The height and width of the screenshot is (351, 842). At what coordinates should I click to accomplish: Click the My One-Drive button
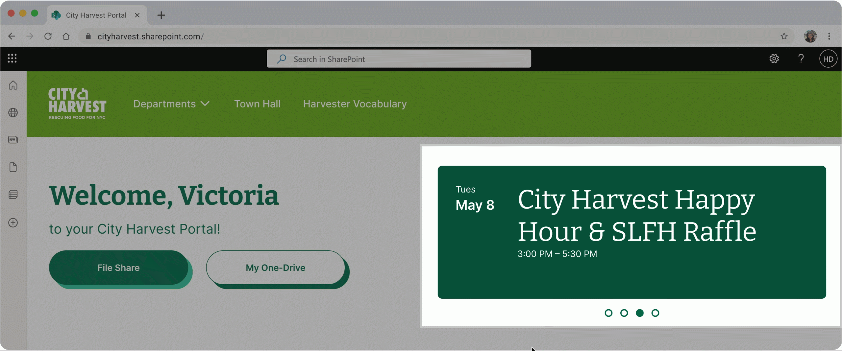pos(276,268)
